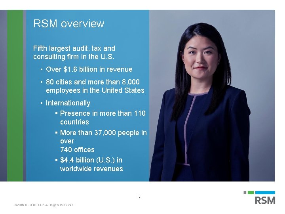Viewport: 285px width, 214px height.
Task: Click 'worldwide revenues' line
Action: pyautogui.click(x=91, y=169)
